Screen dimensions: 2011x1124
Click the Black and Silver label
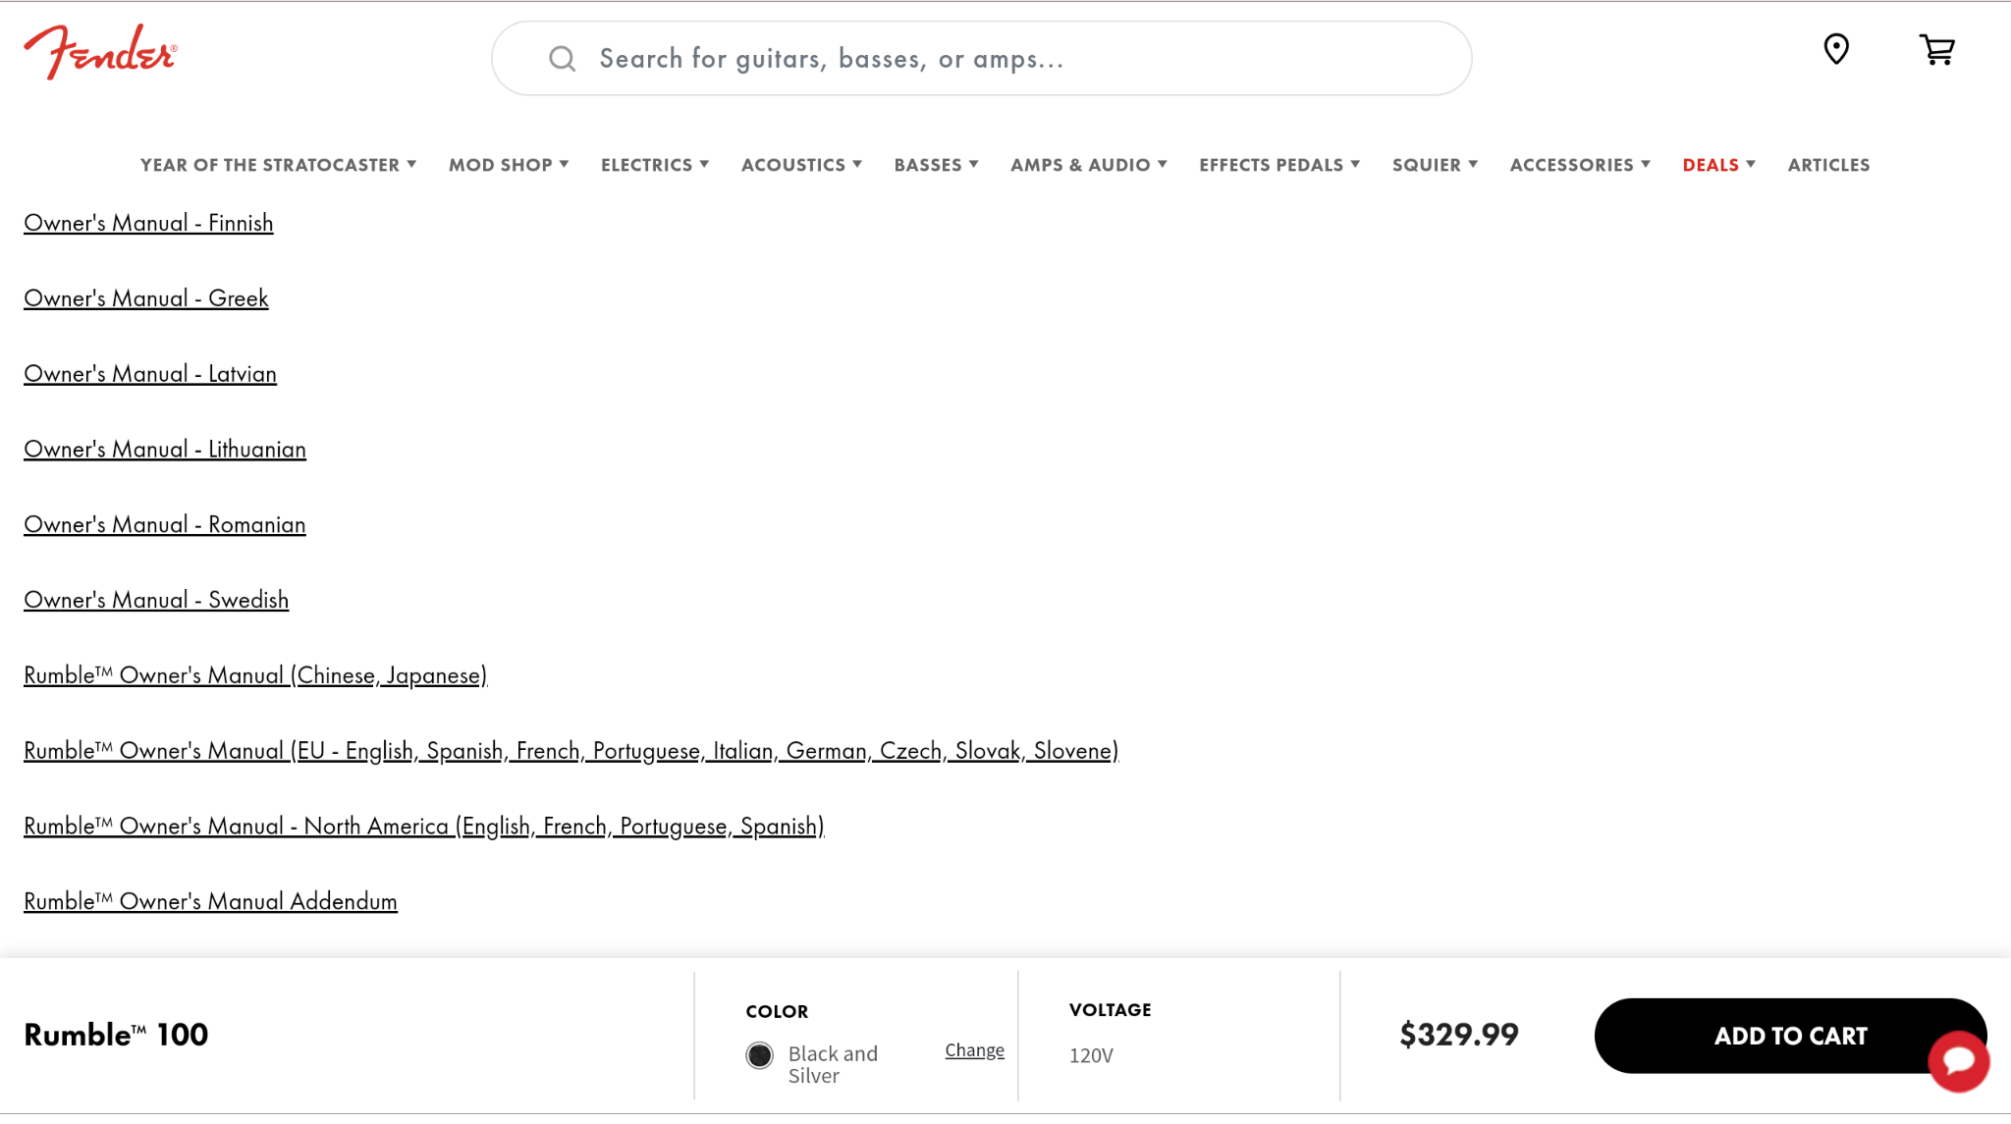(x=833, y=1064)
